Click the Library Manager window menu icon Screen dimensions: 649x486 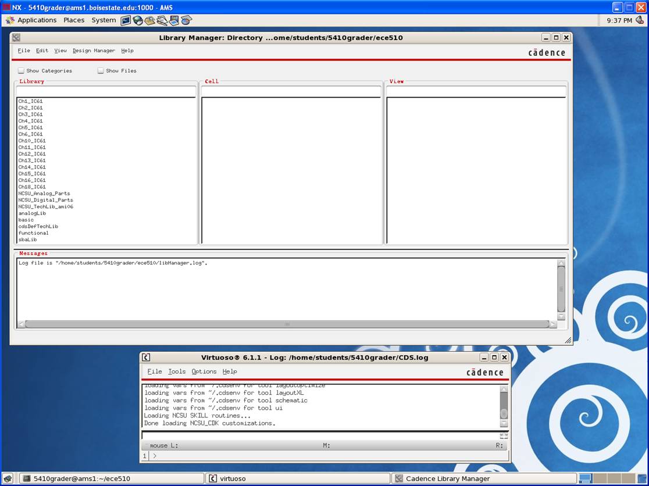pos(16,38)
